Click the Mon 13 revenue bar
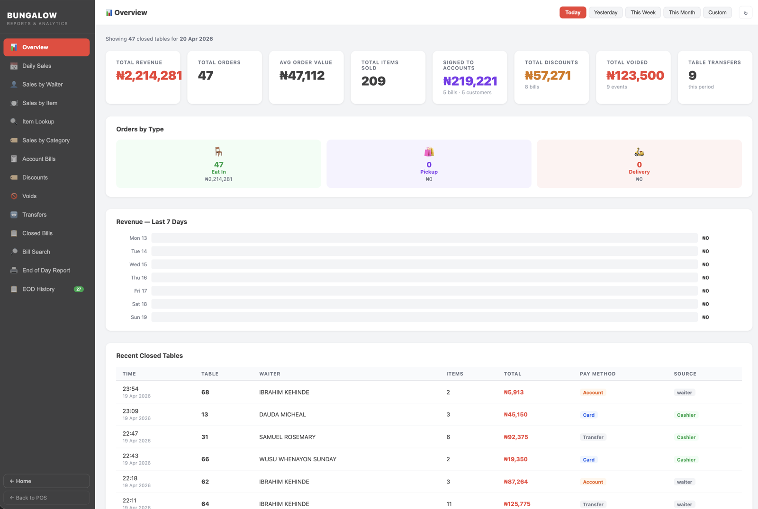758x509 pixels. 424,238
